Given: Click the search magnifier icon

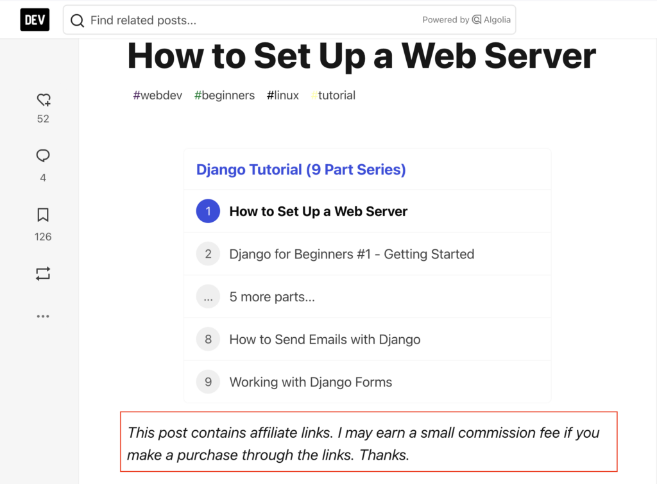Looking at the screenshot, I should [x=77, y=20].
